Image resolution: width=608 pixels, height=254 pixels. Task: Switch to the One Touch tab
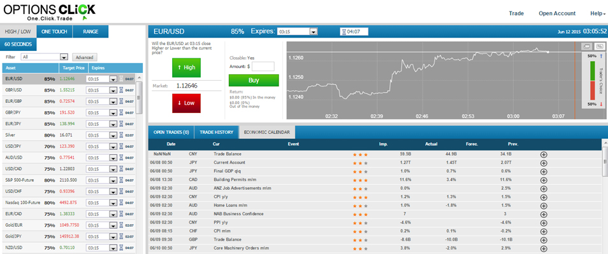click(x=54, y=31)
